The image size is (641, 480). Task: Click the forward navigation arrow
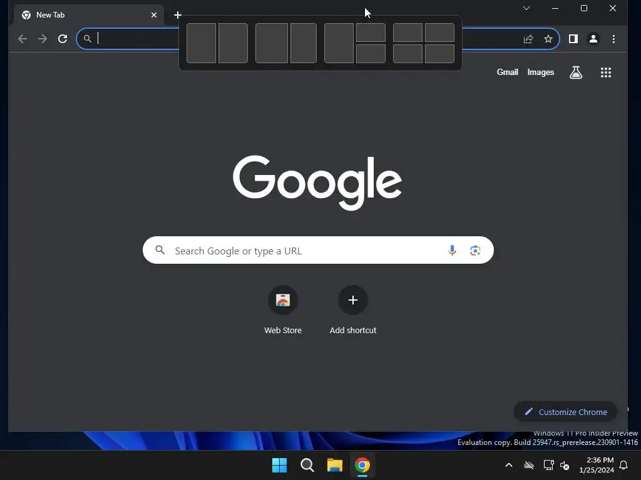click(x=43, y=39)
